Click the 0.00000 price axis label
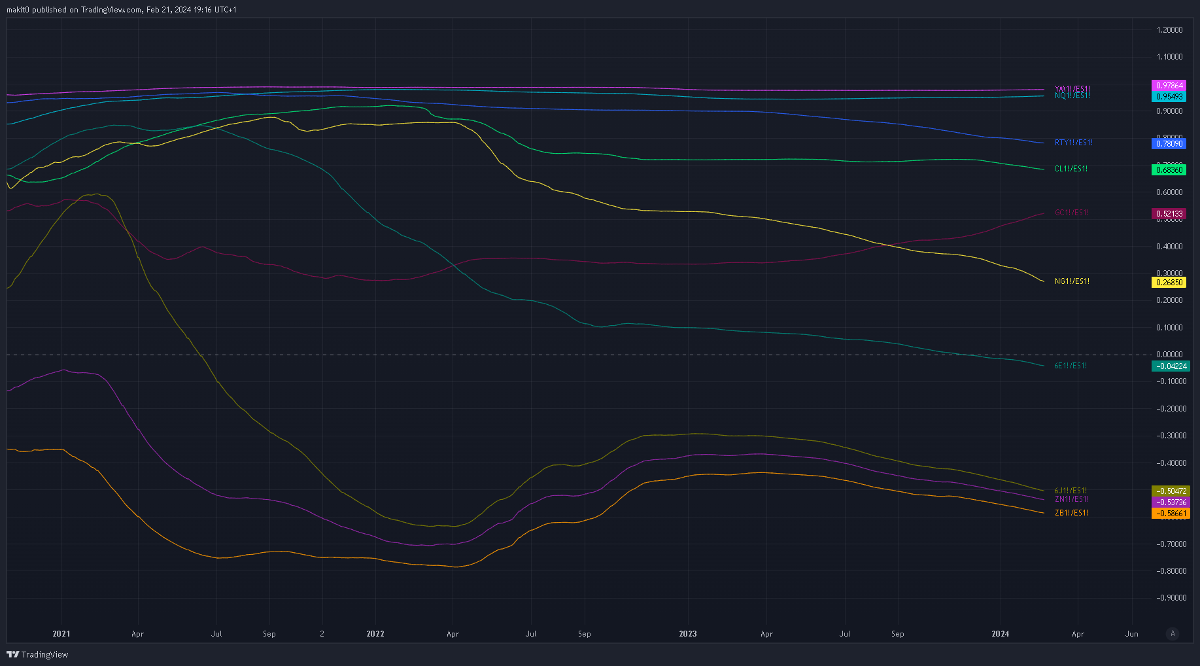The width and height of the screenshot is (1200, 666). 1169,355
